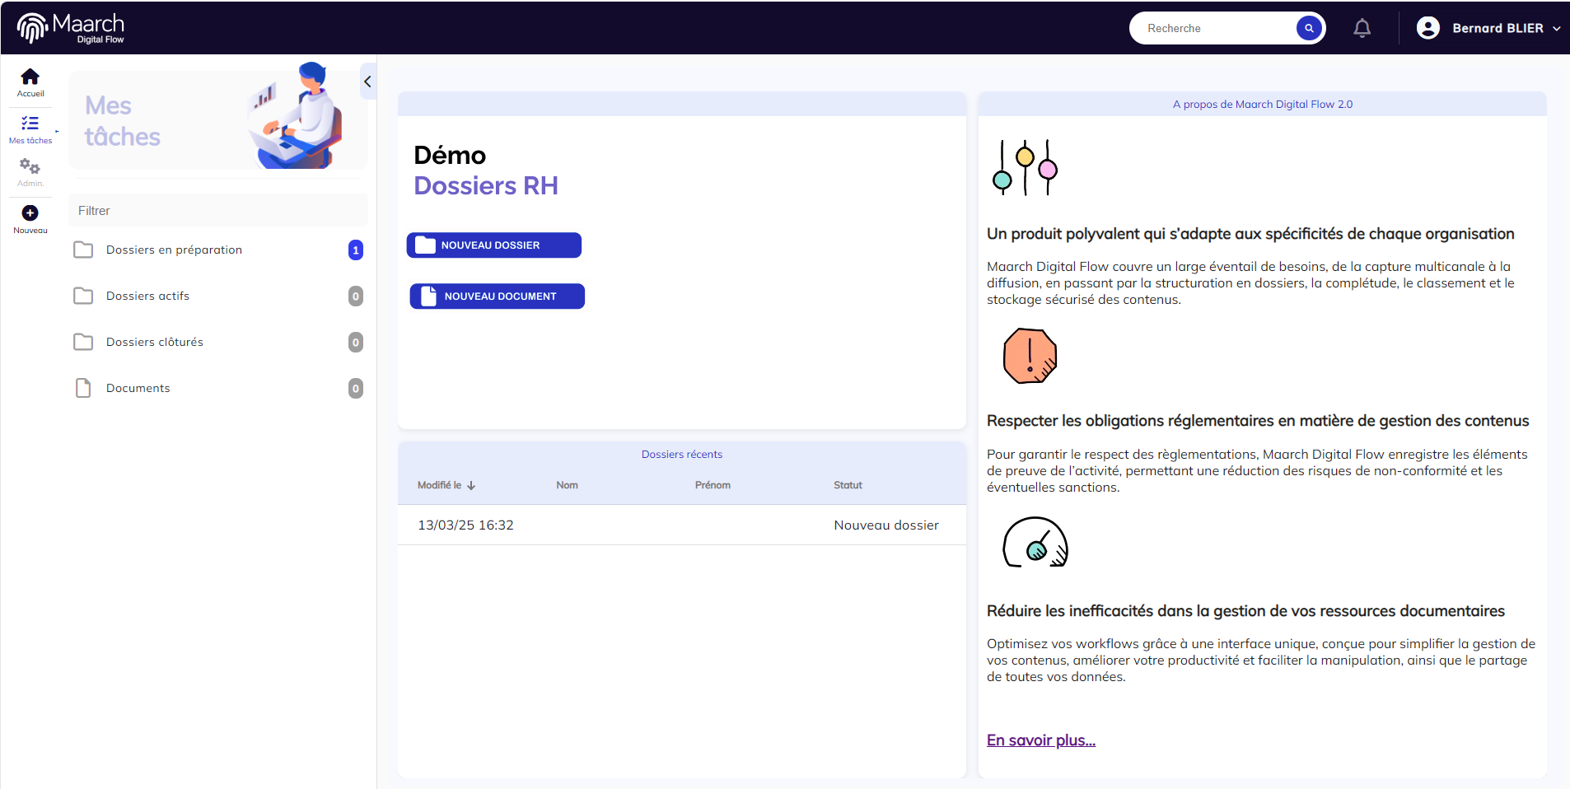
Task: Expand Bernard BLIER user menu
Action: pos(1557,28)
